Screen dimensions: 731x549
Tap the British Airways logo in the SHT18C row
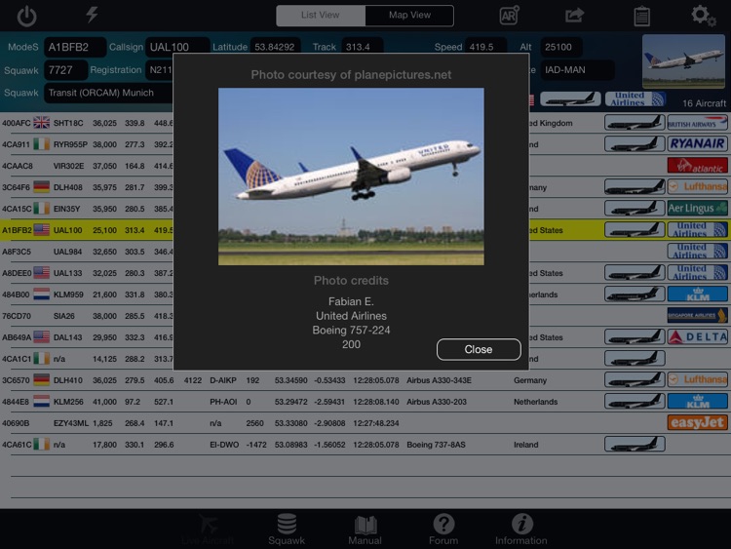coord(698,123)
